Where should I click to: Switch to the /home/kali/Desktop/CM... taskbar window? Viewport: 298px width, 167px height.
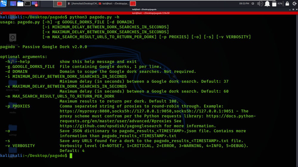click(83, 4)
